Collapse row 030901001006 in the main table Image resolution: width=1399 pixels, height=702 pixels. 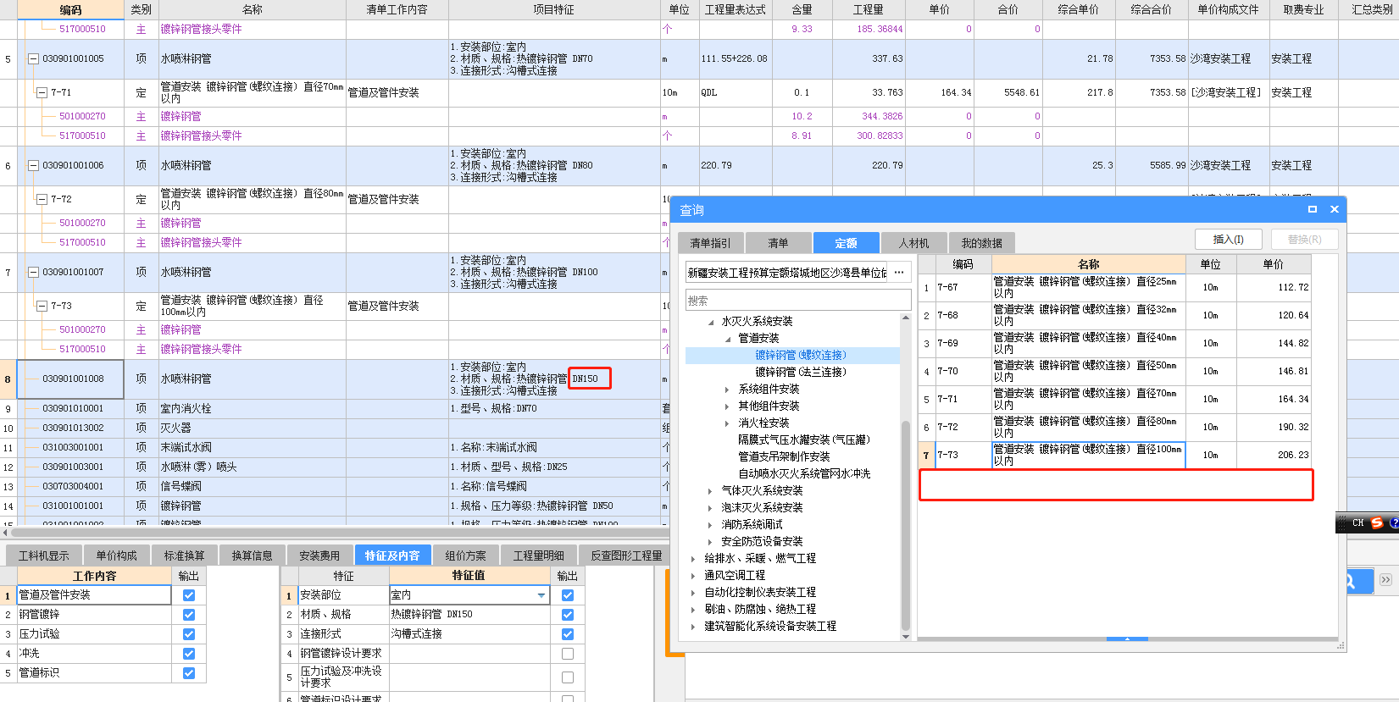pos(33,166)
